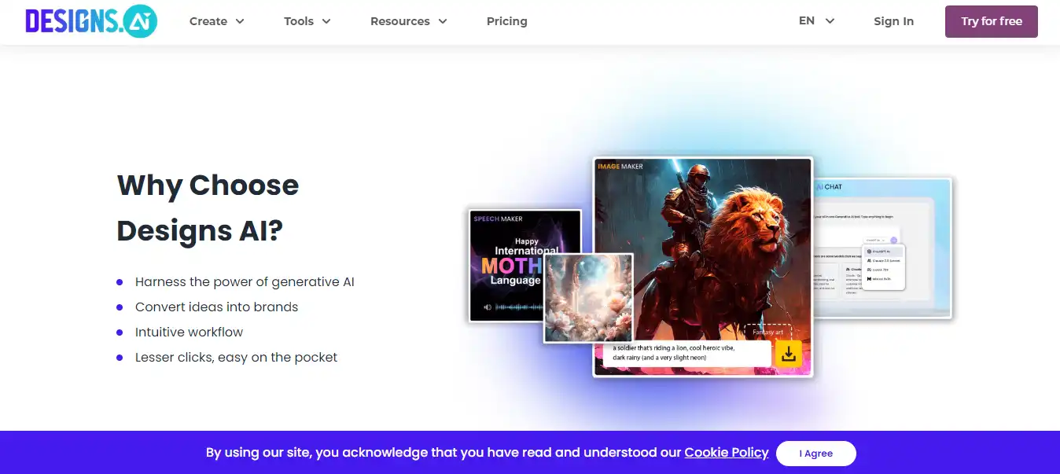The height and width of the screenshot is (474, 1060).
Task: Click the image prompt text box
Action: coord(686,353)
